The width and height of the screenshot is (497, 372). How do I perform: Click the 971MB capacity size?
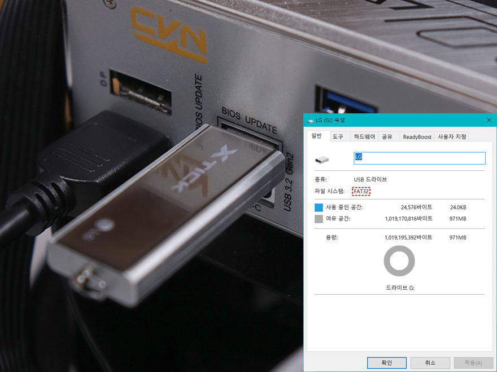click(x=457, y=237)
